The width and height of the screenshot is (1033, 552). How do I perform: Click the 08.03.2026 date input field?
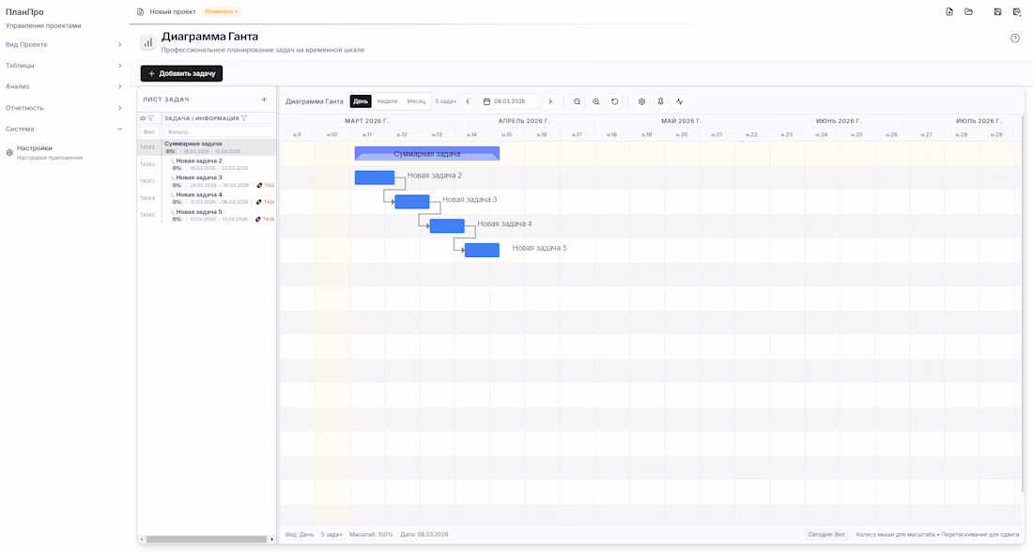pos(509,101)
